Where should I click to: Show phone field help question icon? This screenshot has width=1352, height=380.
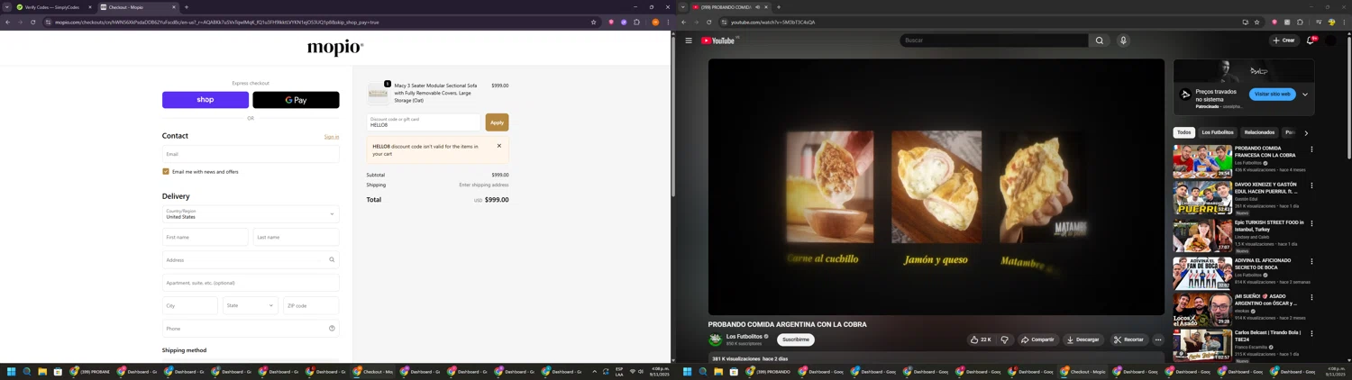(332, 329)
